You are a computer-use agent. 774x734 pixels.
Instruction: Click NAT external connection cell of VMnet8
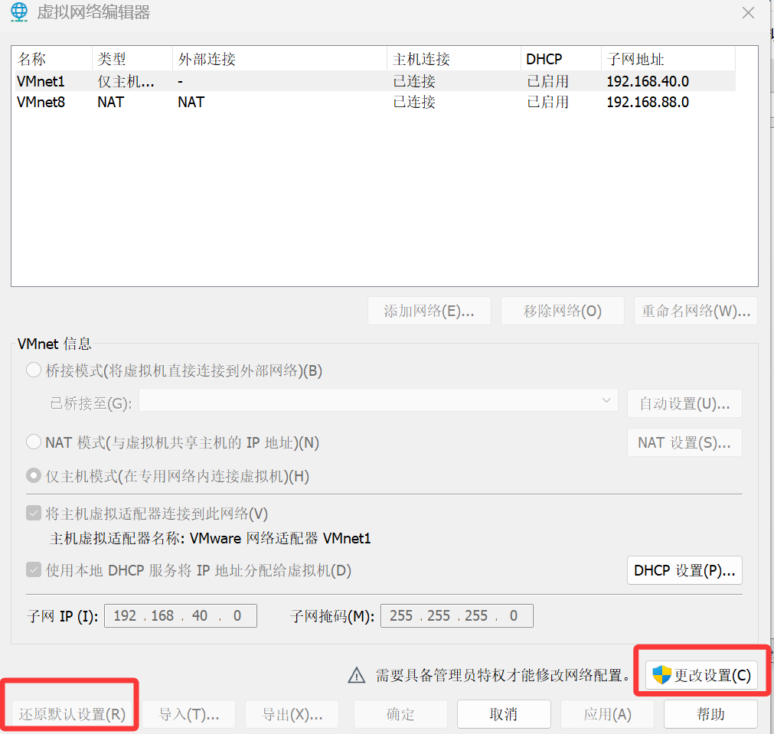(191, 102)
